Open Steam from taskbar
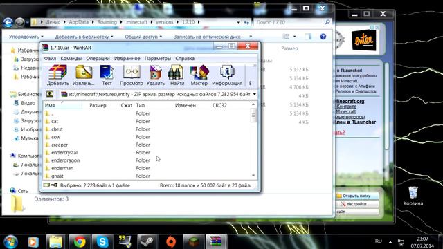The image size is (443, 249). (147, 242)
